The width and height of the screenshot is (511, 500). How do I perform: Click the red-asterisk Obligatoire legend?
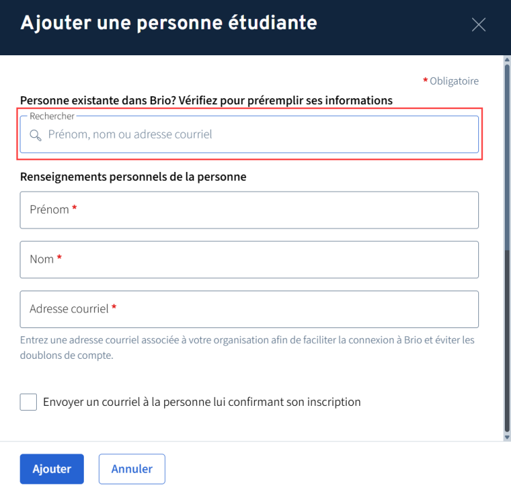tap(451, 81)
